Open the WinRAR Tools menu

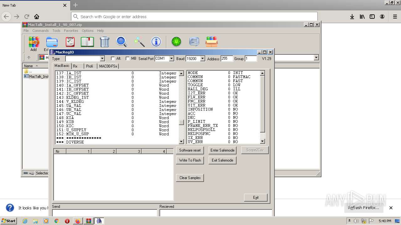point(56,31)
